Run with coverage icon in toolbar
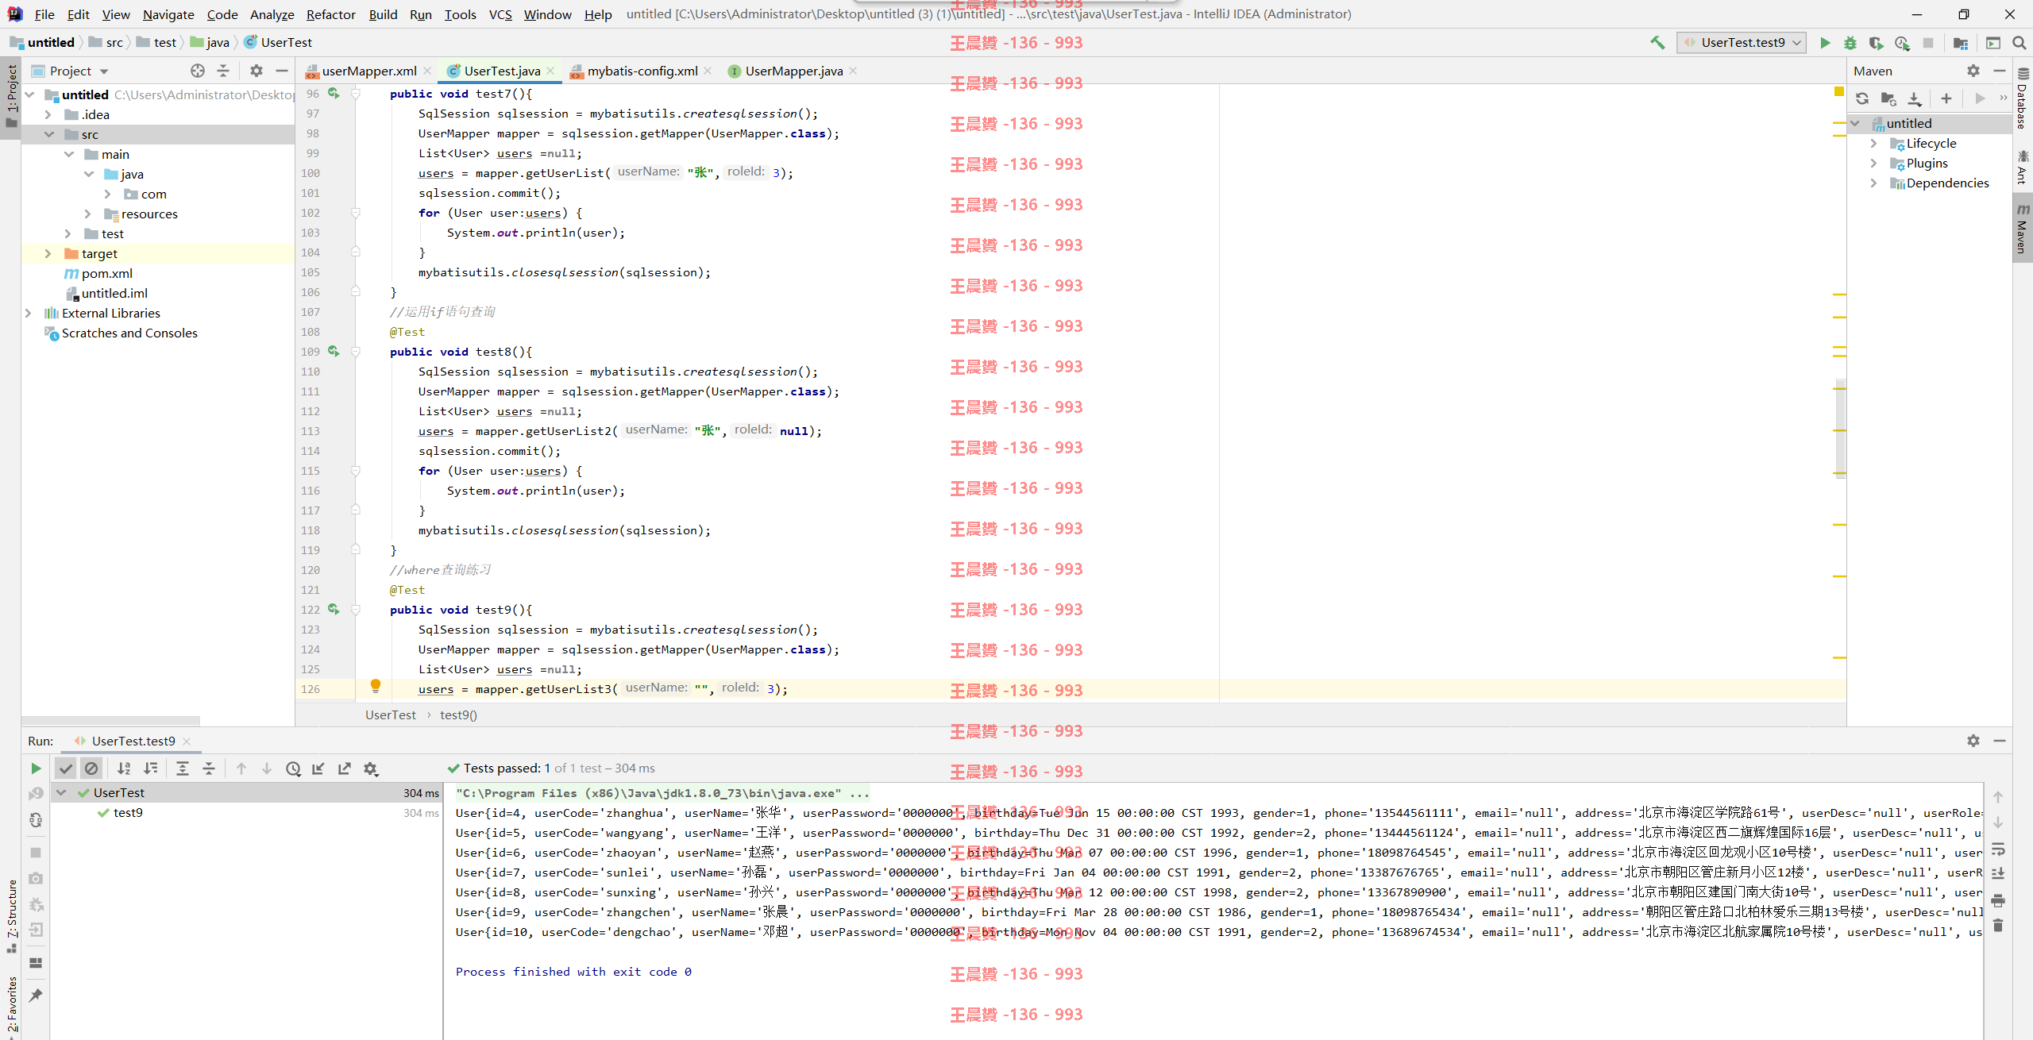This screenshot has height=1040, width=2033. [1876, 43]
